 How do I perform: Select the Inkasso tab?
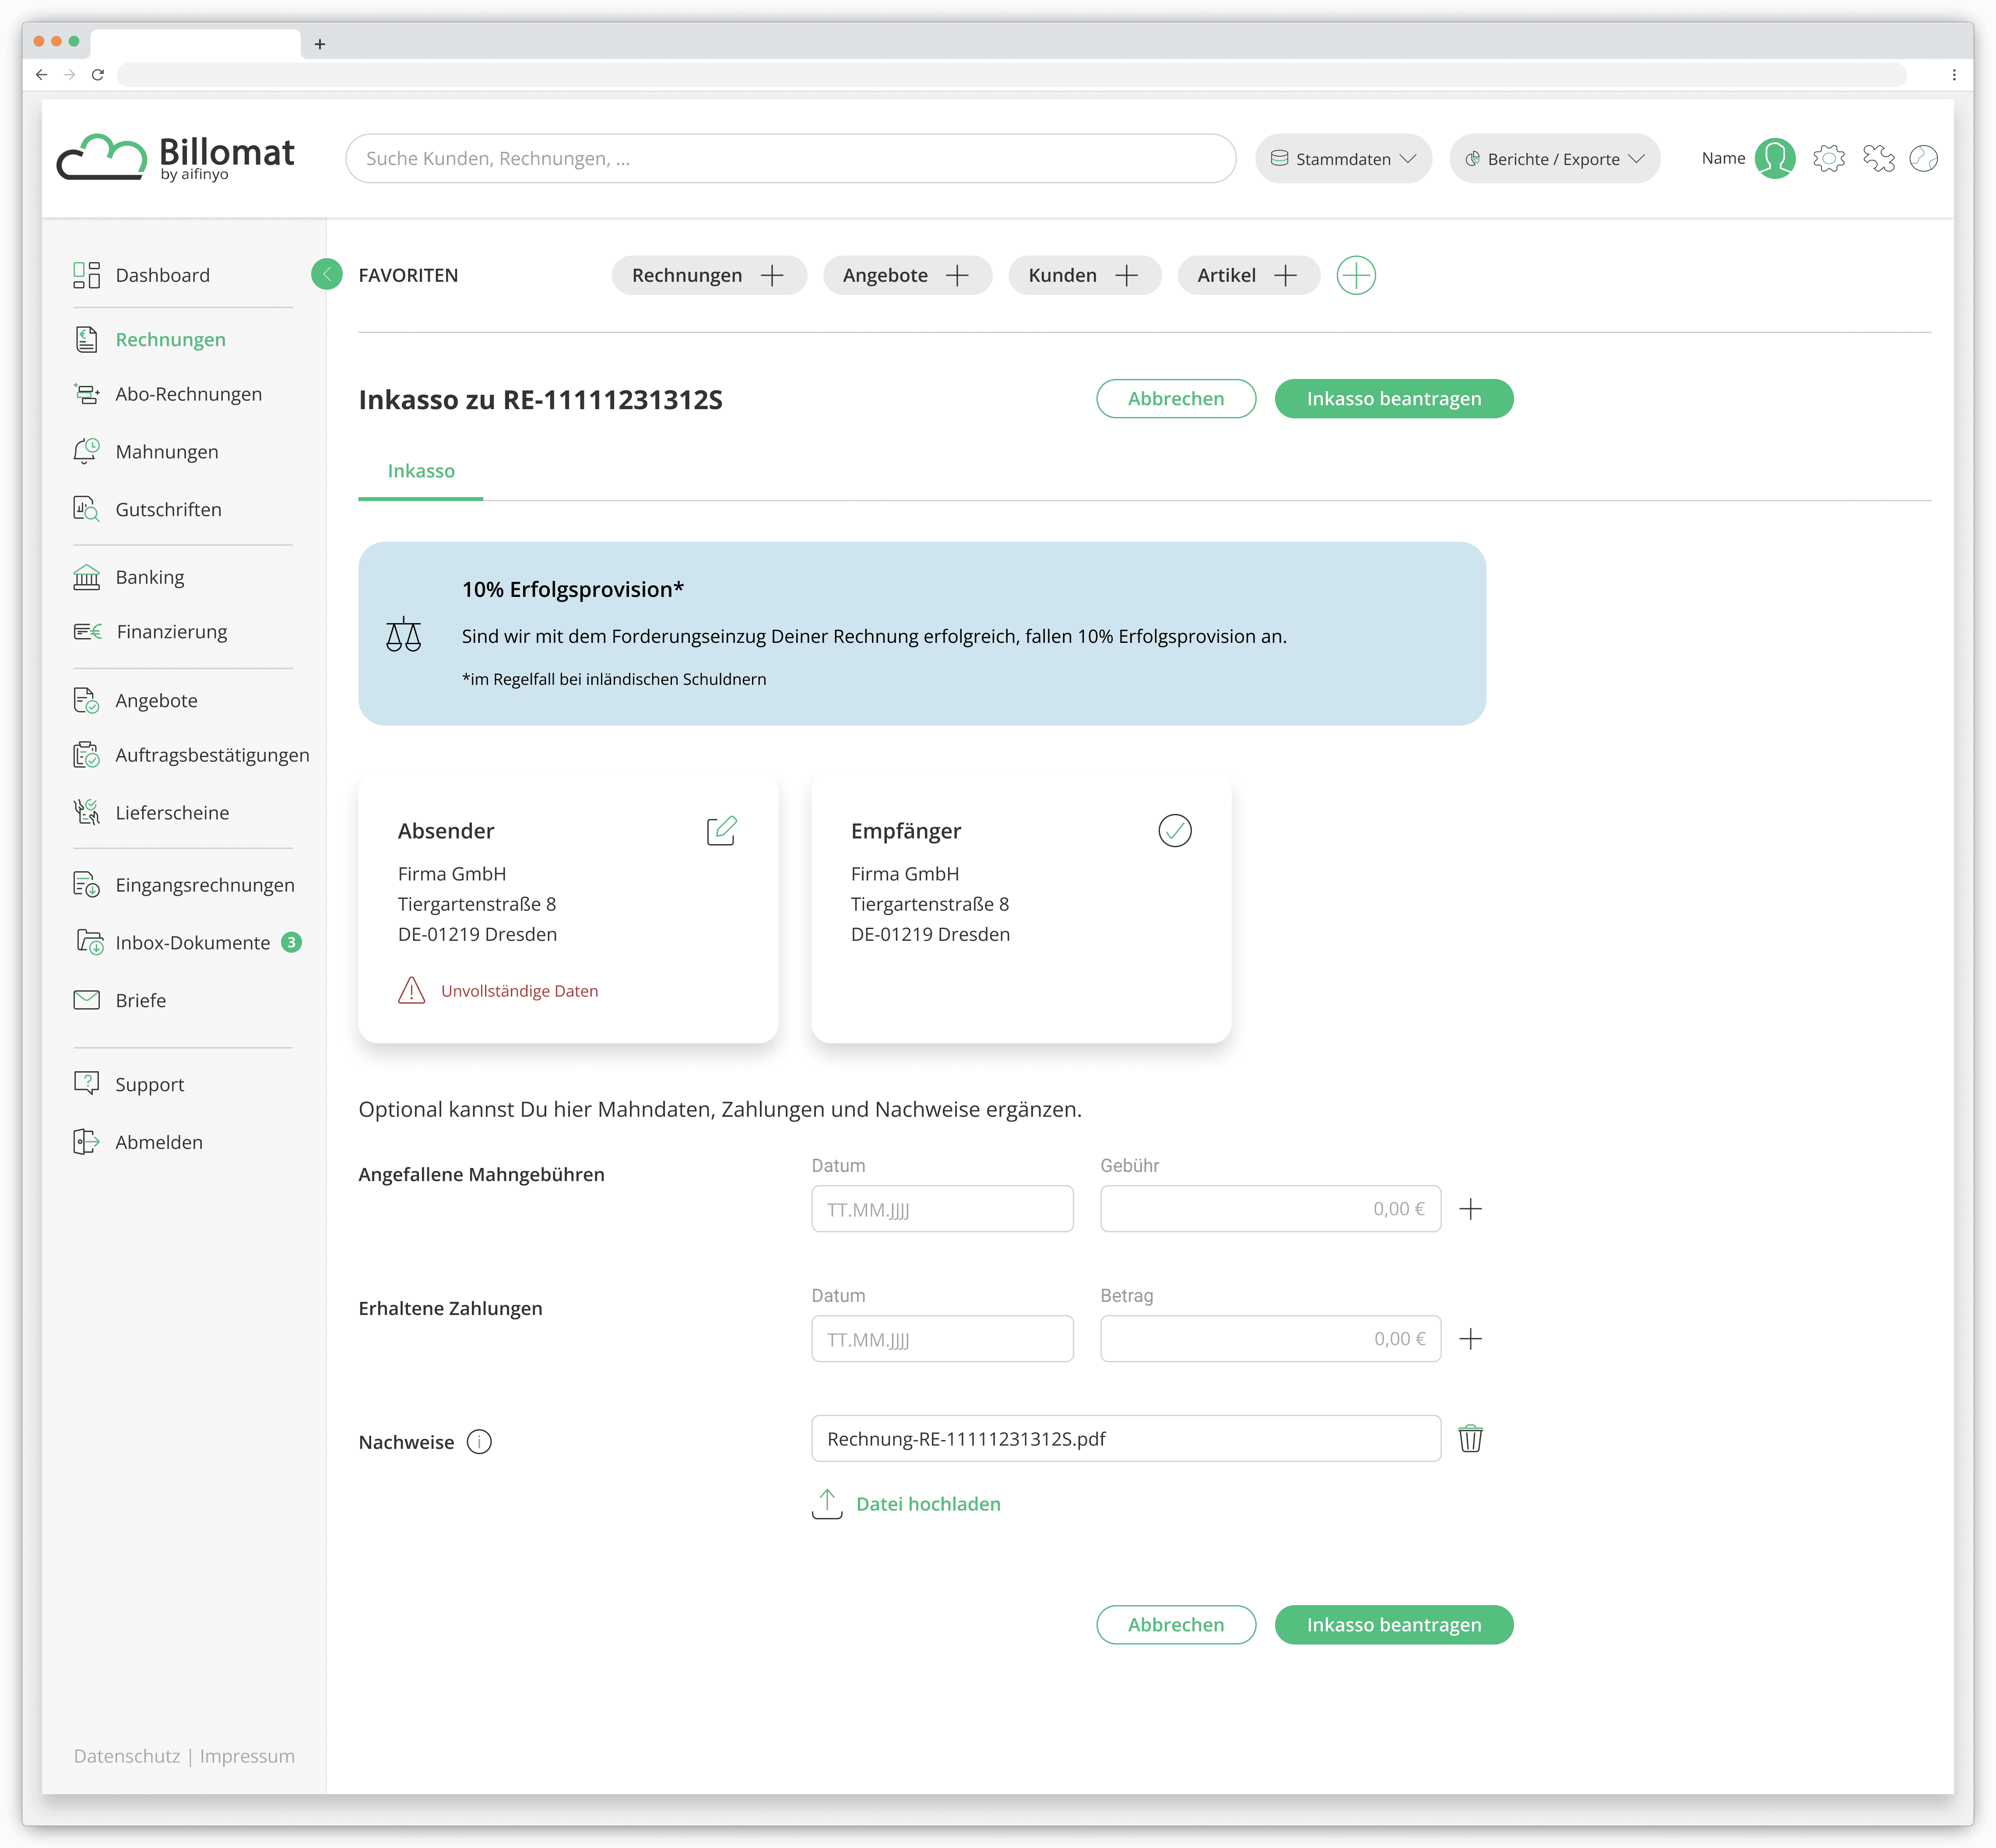pyautogui.click(x=421, y=471)
